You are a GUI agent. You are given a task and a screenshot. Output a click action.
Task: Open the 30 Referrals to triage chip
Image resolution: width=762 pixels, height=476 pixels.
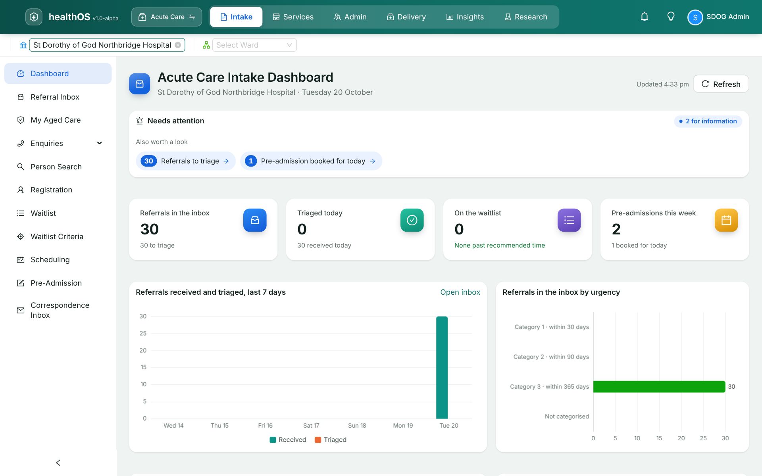click(x=185, y=161)
